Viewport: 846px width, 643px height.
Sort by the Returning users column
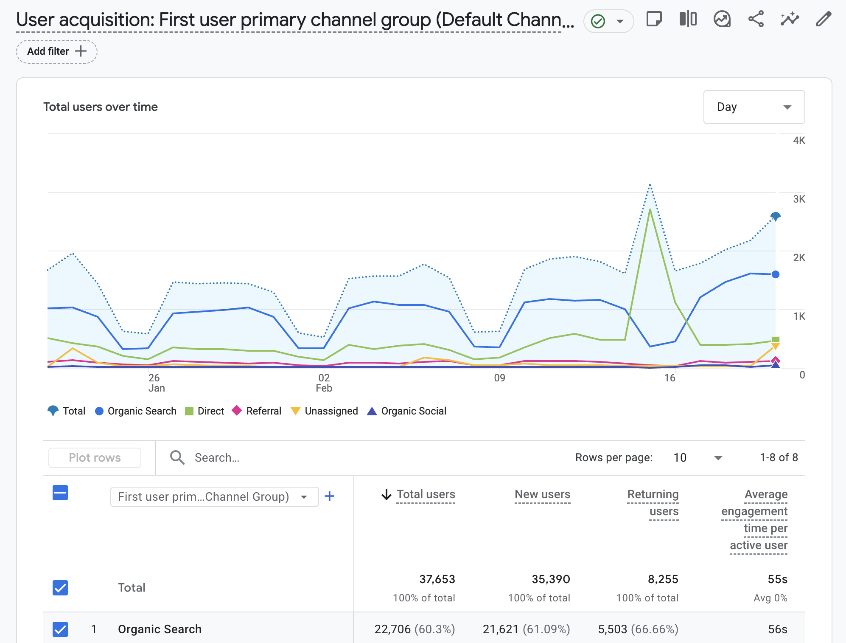(653, 503)
